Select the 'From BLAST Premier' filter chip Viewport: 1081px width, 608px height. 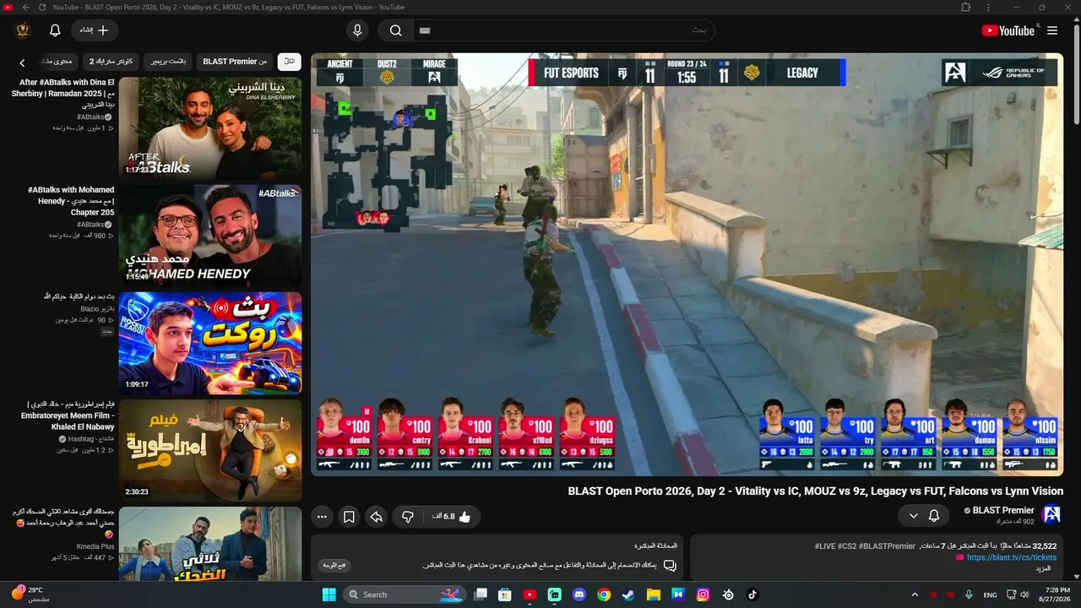pyautogui.click(x=236, y=62)
